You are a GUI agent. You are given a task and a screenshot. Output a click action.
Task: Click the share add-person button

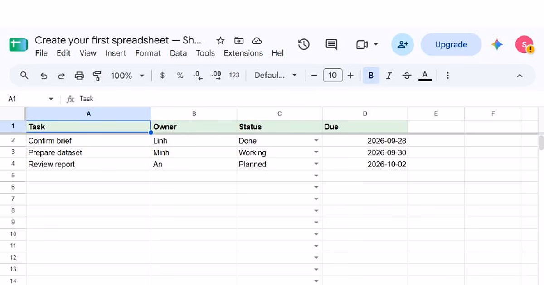(403, 44)
